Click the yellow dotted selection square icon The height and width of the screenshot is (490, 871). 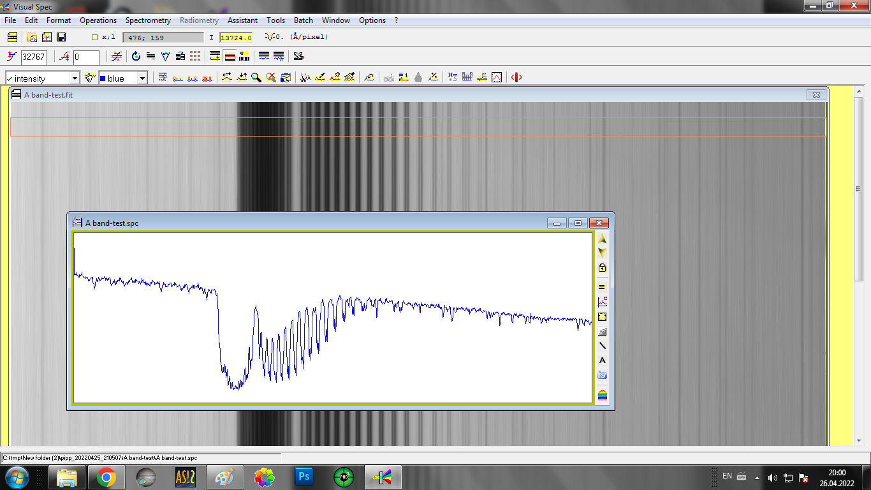(602, 316)
